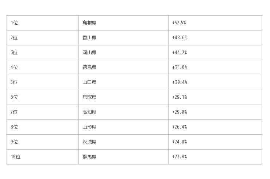Select the 高知県 prefecture cell
The height and width of the screenshot is (179, 270).
[x=89, y=112]
